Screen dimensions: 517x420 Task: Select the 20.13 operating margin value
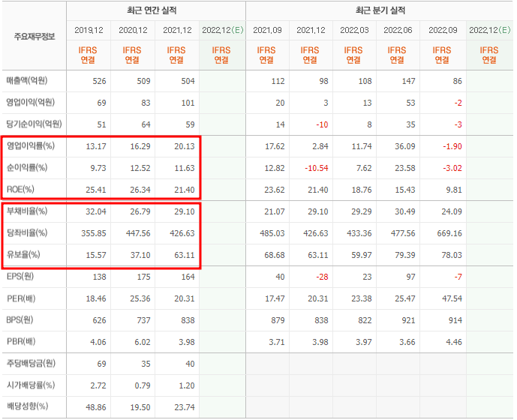pyautogui.click(x=185, y=146)
